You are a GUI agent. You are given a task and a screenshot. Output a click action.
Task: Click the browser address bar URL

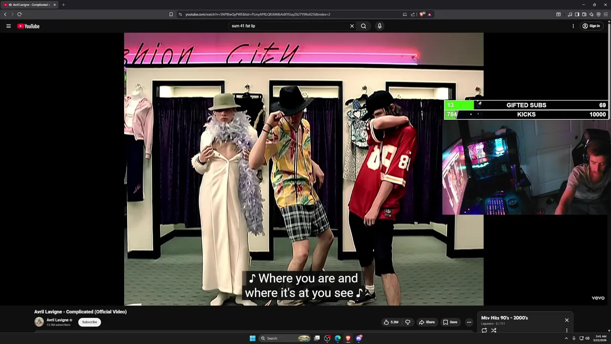click(258, 14)
